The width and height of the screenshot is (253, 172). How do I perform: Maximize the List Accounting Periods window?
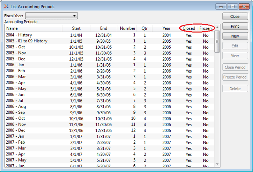232,7
